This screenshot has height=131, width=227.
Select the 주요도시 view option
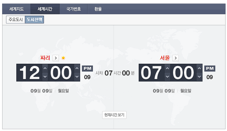16,20
